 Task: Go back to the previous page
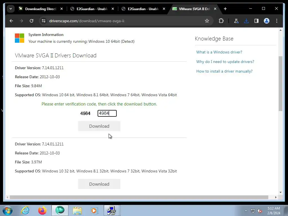(11, 21)
